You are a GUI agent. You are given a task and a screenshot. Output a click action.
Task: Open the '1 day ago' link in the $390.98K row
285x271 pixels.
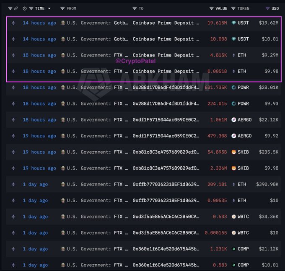(35, 185)
